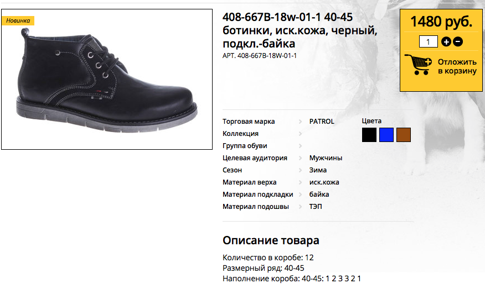Click the arrow next to Материал подошвы

[300, 207]
